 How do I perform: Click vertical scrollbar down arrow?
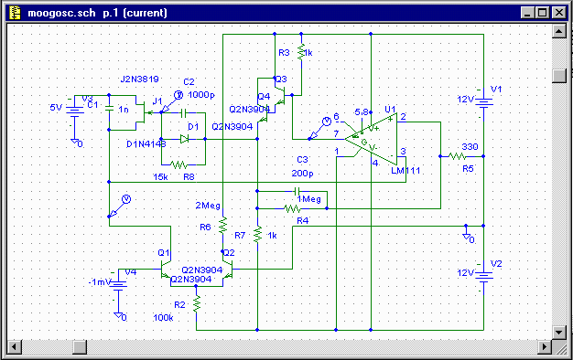pos(558,333)
